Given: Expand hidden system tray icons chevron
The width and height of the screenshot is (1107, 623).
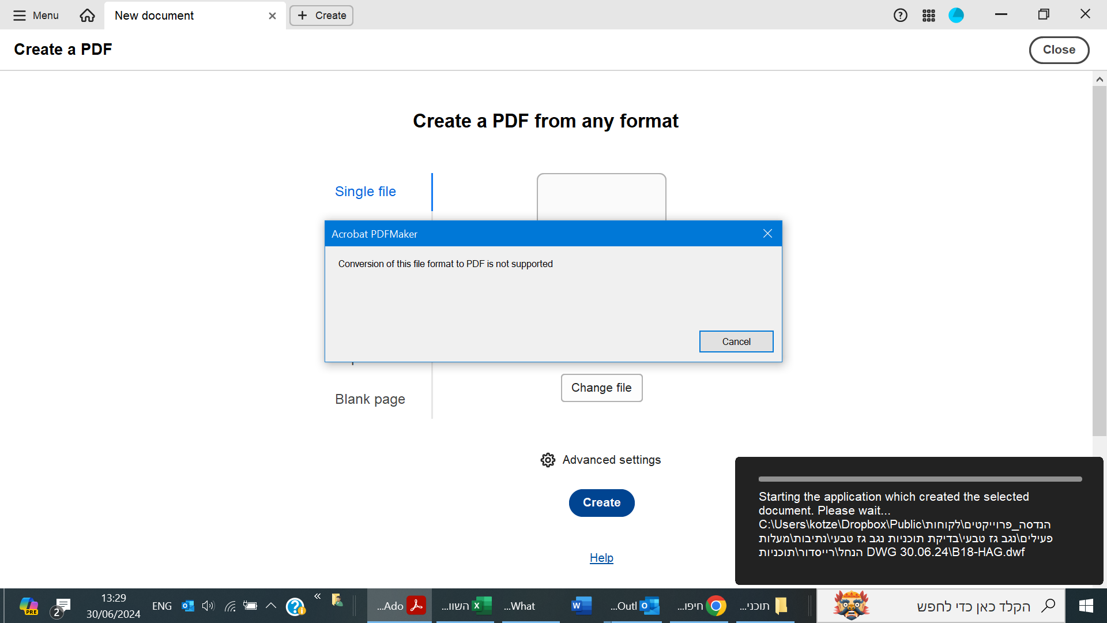Looking at the screenshot, I should pyautogui.click(x=271, y=606).
